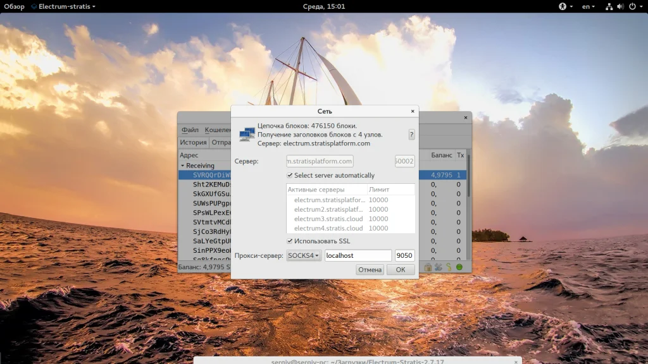
Task: Click the green network status circle
Action: click(459, 267)
